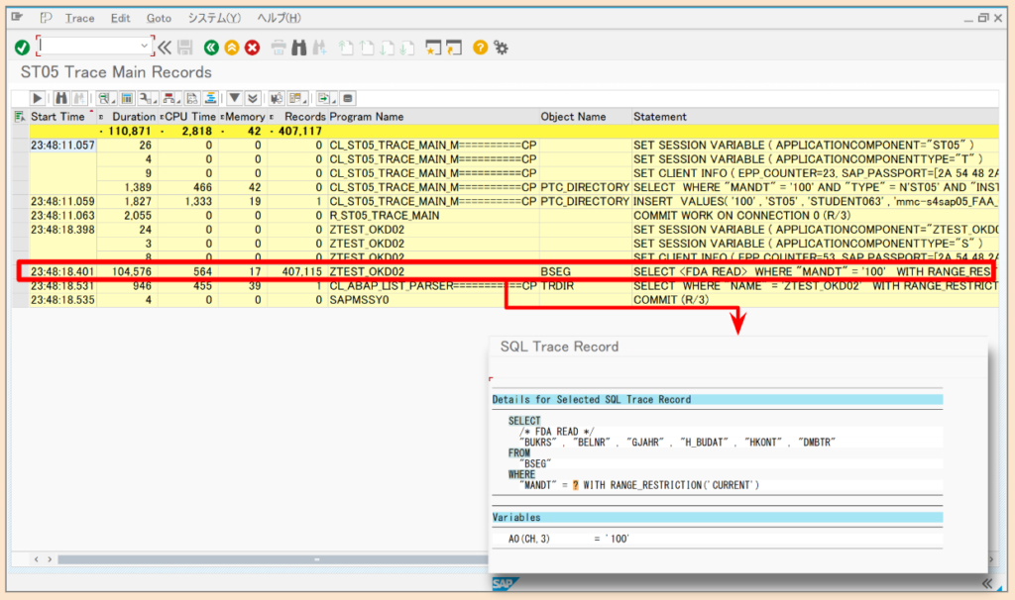This screenshot has width=1015, height=600.
Task: Click the double down-chevron expand control
Action: pos(253,98)
